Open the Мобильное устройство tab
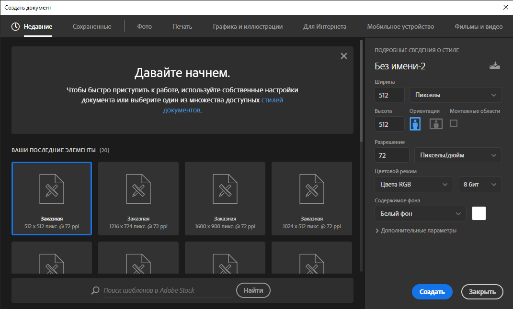The height and width of the screenshot is (309, 513). click(x=400, y=26)
